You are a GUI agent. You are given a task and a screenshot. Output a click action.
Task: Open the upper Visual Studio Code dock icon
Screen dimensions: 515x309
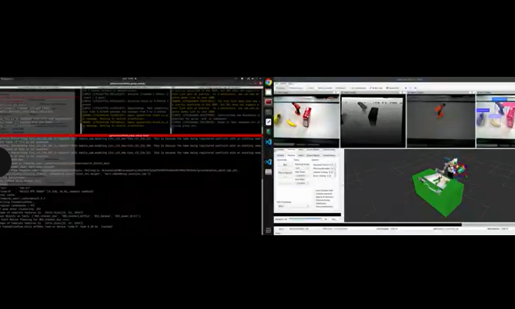click(269, 141)
